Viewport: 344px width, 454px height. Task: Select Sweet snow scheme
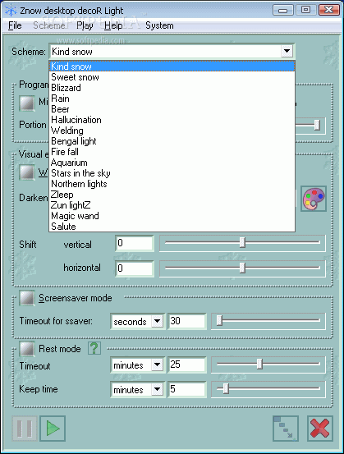pyautogui.click(x=172, y=77)
